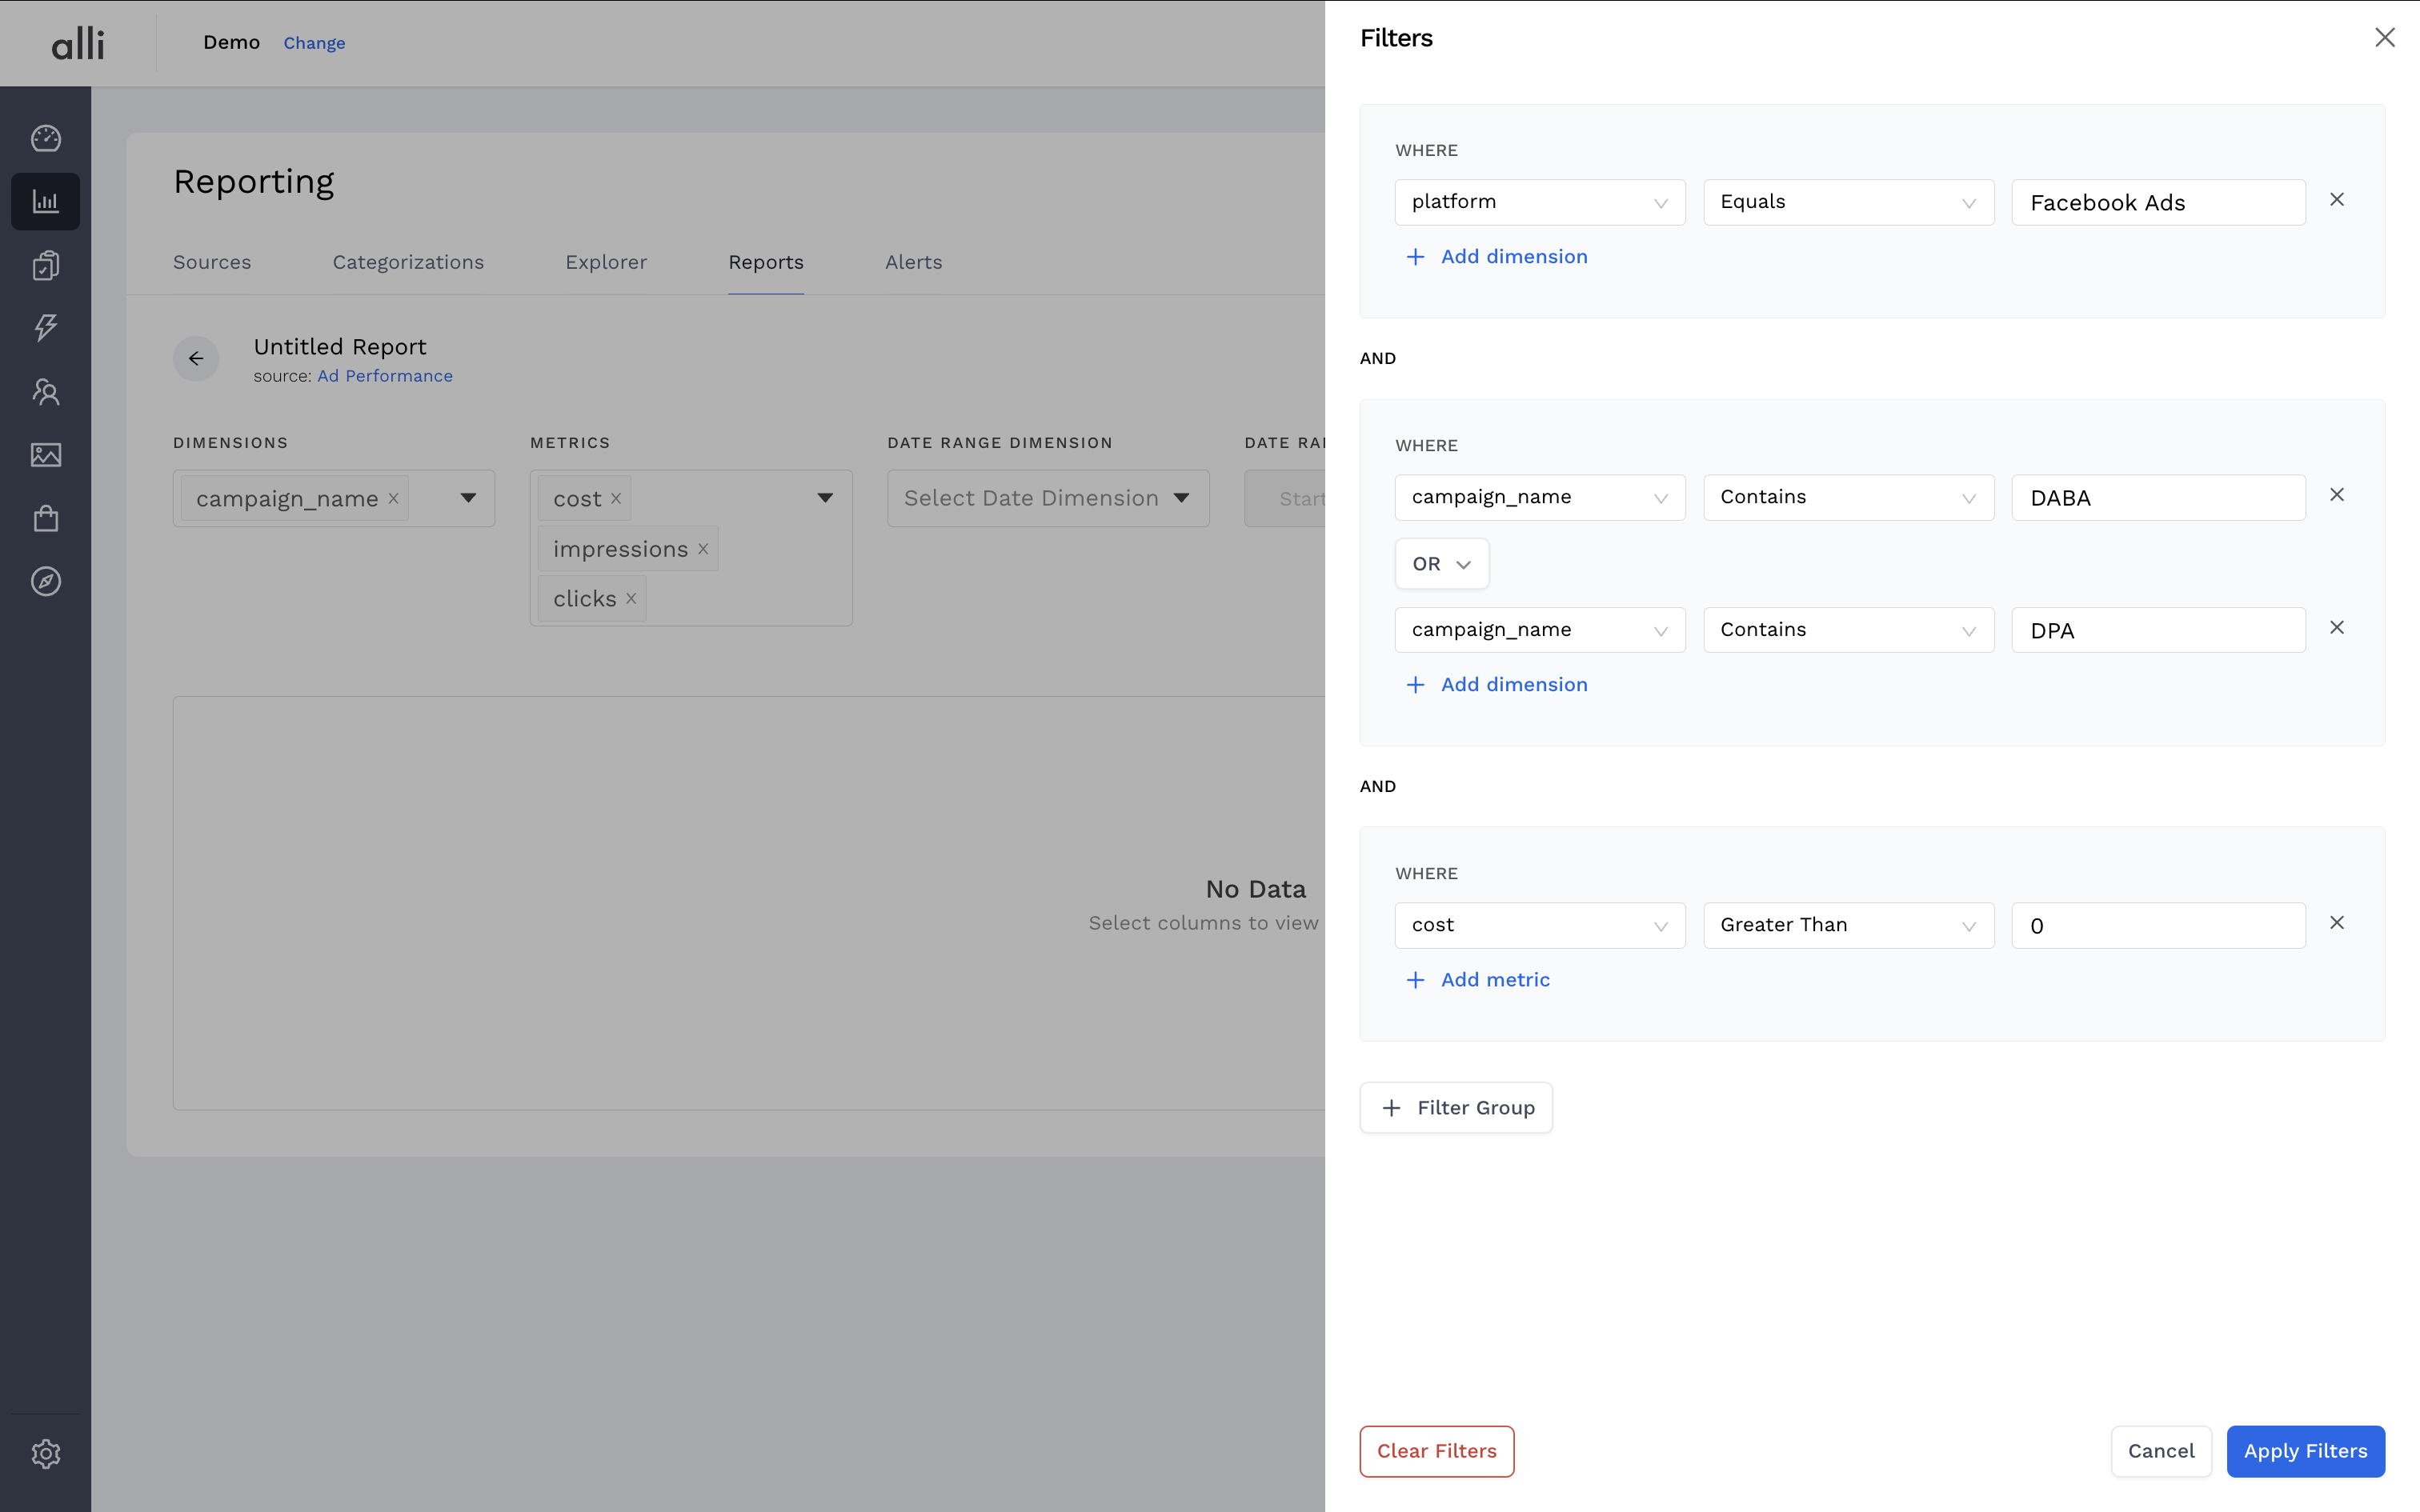Image resolution: width=2420 pixels, height=1512 pixels.
Task: Open the Greater Than operator dropdown
Action: point(1849,925)
